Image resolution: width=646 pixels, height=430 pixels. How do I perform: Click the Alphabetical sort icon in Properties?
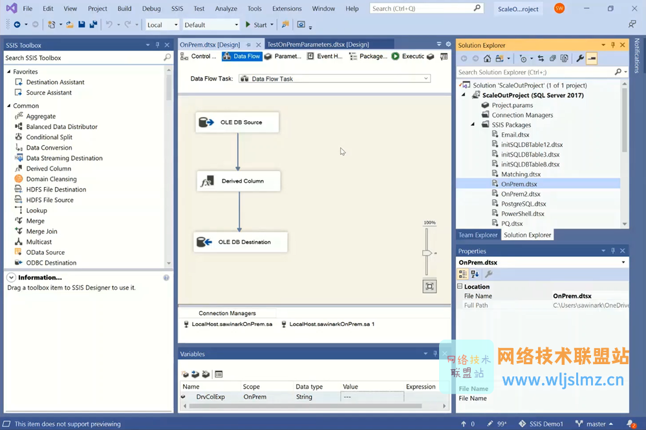[x=475, y=274]
